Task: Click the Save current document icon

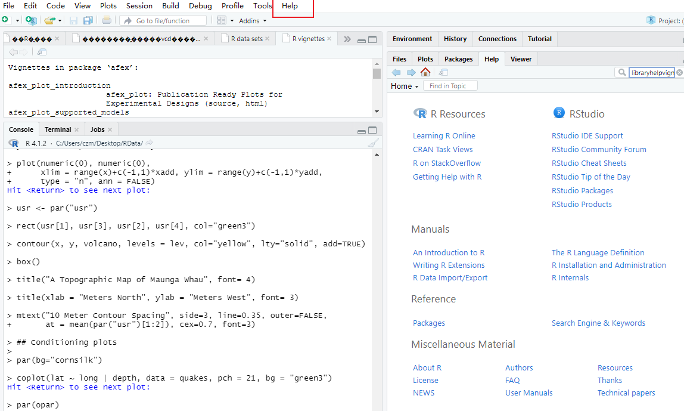Action: point(73,20)
